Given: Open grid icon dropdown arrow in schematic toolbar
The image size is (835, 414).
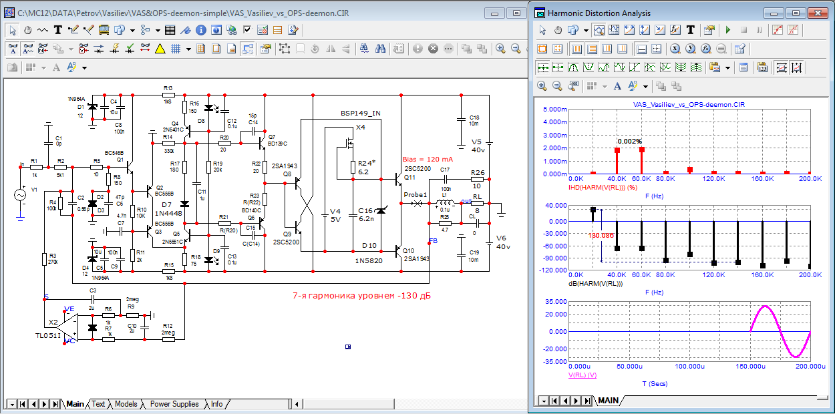Looking at the screenshot, I should click(188, 49).
